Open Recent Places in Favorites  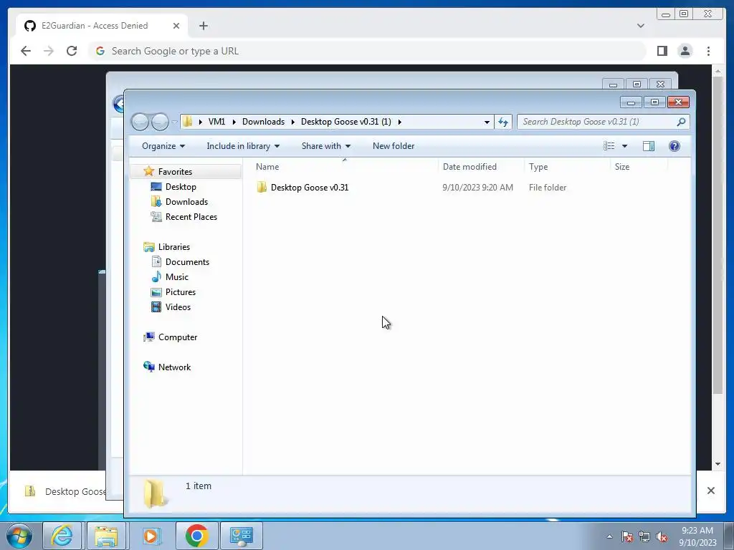point(191,216)
